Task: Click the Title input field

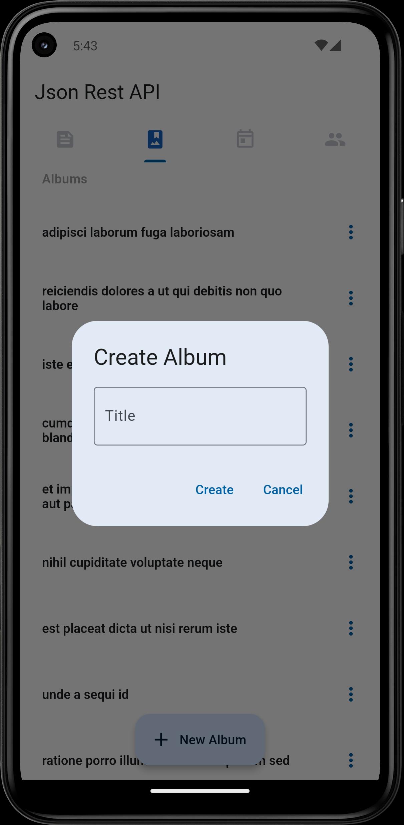Action: (200, 416)
